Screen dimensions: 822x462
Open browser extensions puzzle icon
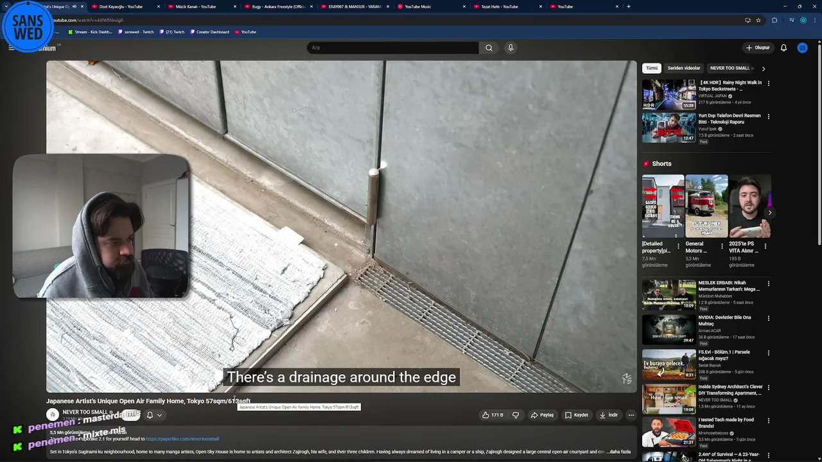tap(774, 20)
